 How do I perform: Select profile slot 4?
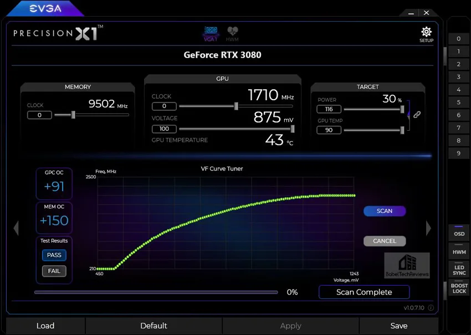(x=458, y=90)
